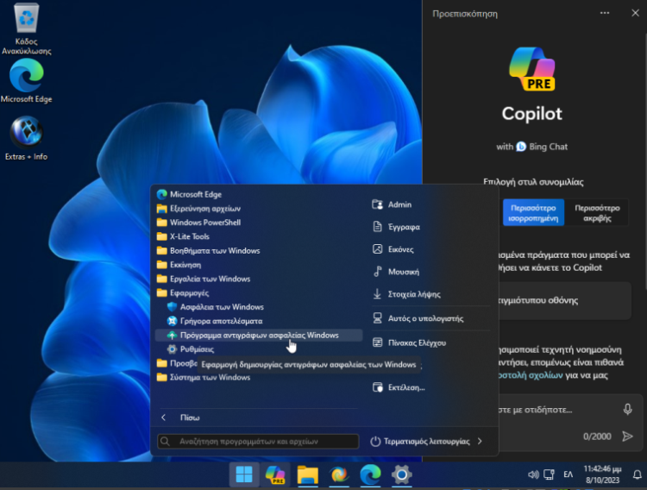Open Edge Canary from the taskbar
647x490 pixels.
[339, 474]
